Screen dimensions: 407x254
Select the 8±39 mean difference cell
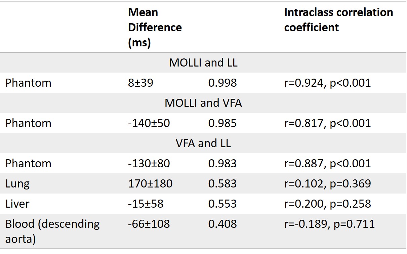140,83
